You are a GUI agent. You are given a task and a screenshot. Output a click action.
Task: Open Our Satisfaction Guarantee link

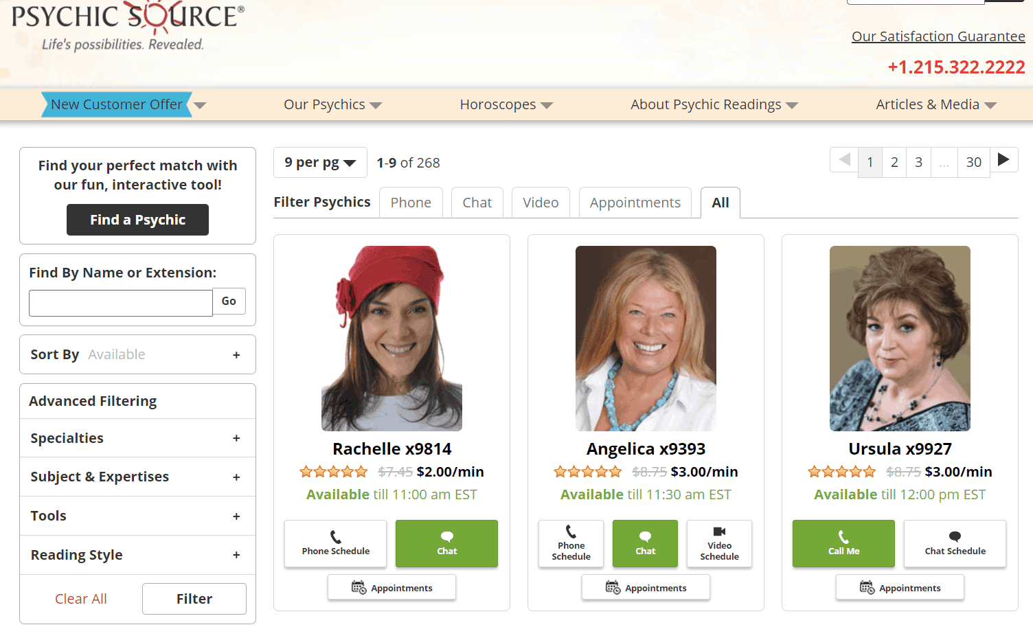(938, 36)
